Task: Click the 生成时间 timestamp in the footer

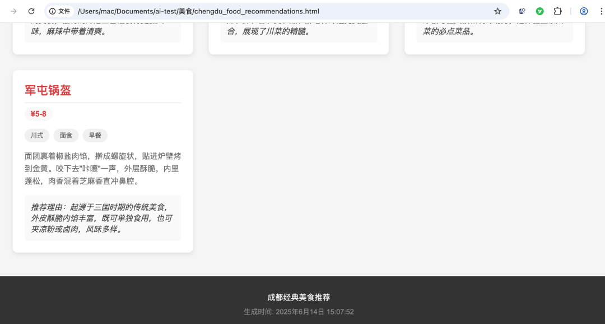Action: (x=299, y=312)
